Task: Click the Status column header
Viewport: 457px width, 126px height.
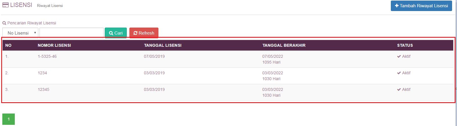Action: click(x=405, y=45)
